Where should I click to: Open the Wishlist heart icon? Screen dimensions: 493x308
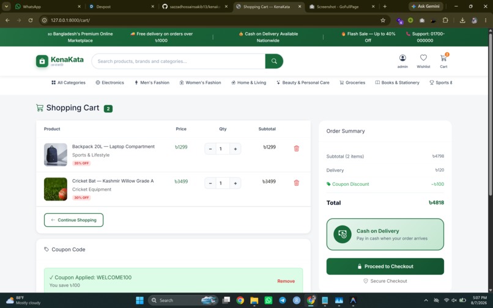tap(423, 57)
